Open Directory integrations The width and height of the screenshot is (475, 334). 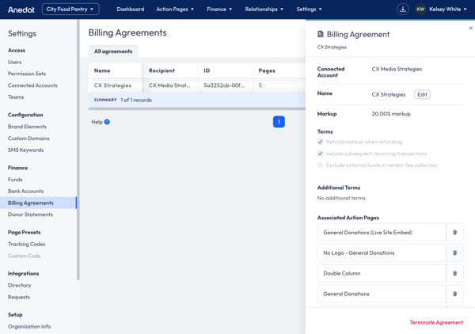click(19, 285)
